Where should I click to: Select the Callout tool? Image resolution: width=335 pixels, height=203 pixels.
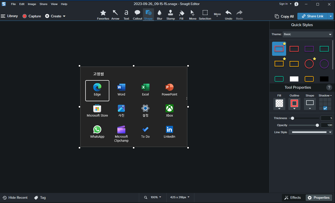click(x=137, y=15)
